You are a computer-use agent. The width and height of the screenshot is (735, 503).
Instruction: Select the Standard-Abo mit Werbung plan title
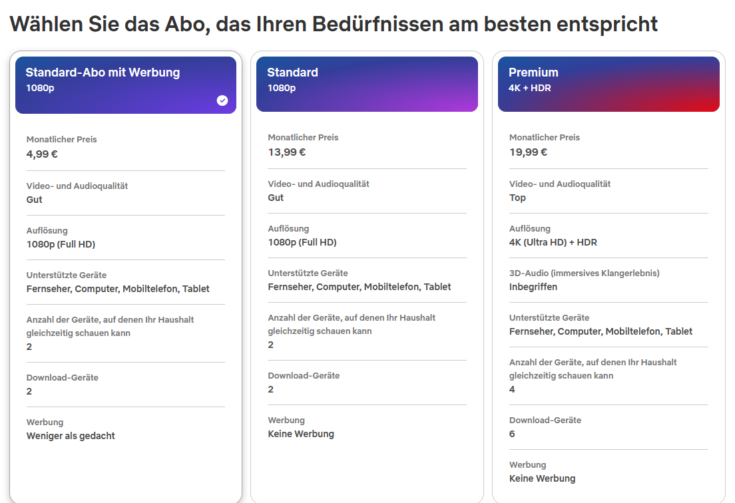pos(103,73)
